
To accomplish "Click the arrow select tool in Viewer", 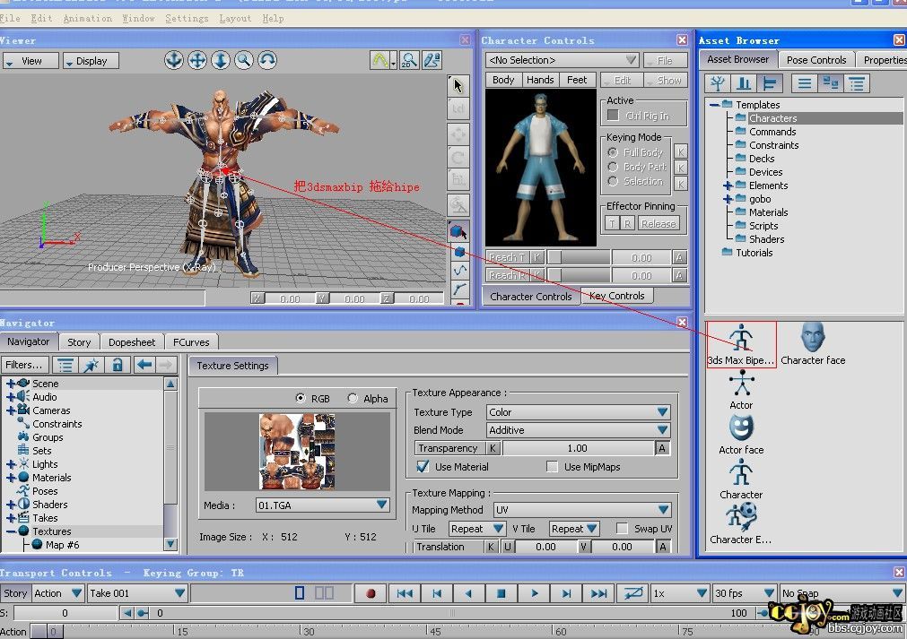I will click(x=458, y=85).
